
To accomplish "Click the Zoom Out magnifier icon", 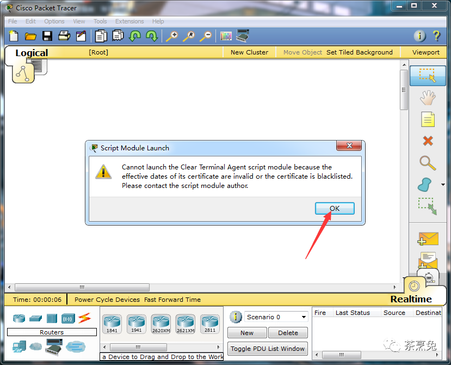I will pyautogui.click(x=206, y=36).
